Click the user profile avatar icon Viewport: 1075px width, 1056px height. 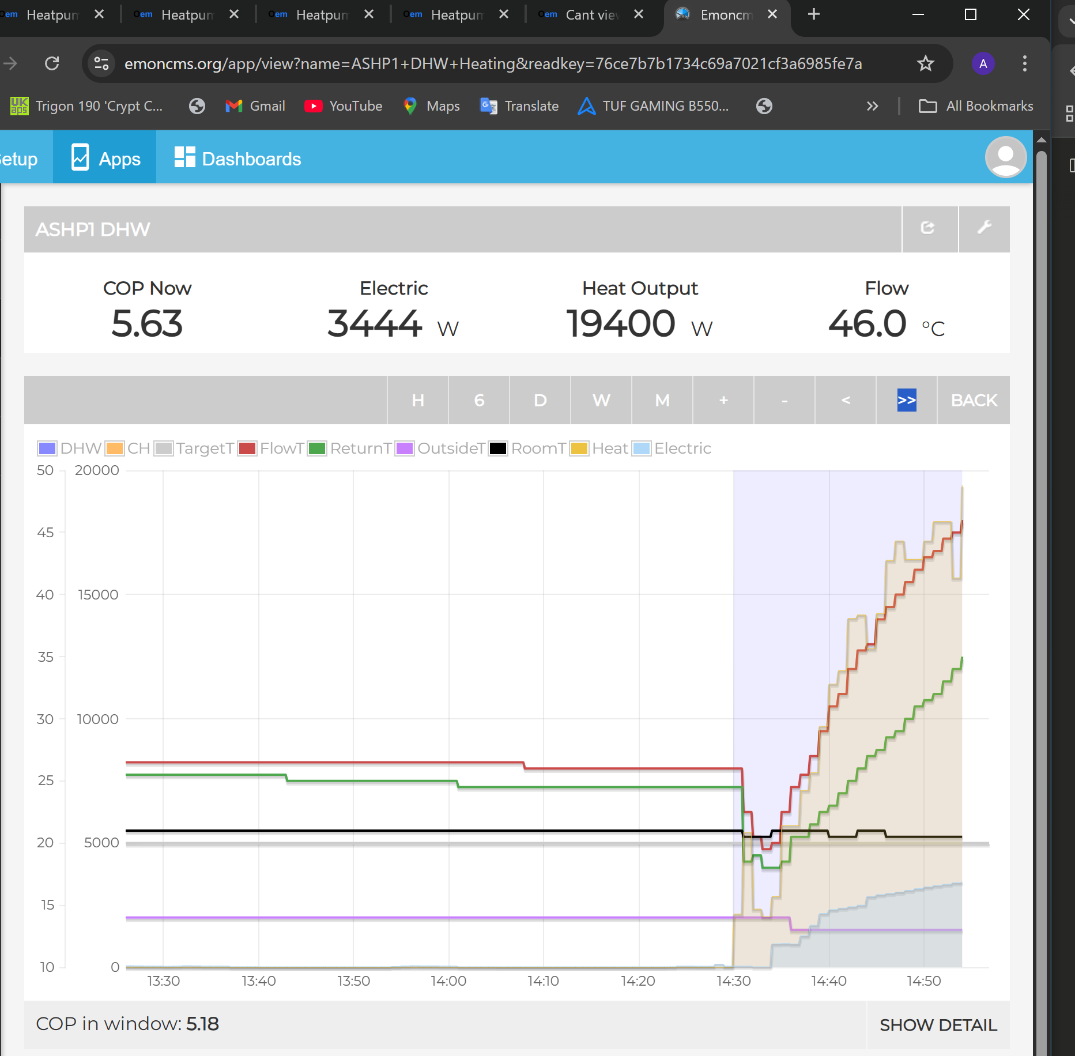[x=1005, y=157]
